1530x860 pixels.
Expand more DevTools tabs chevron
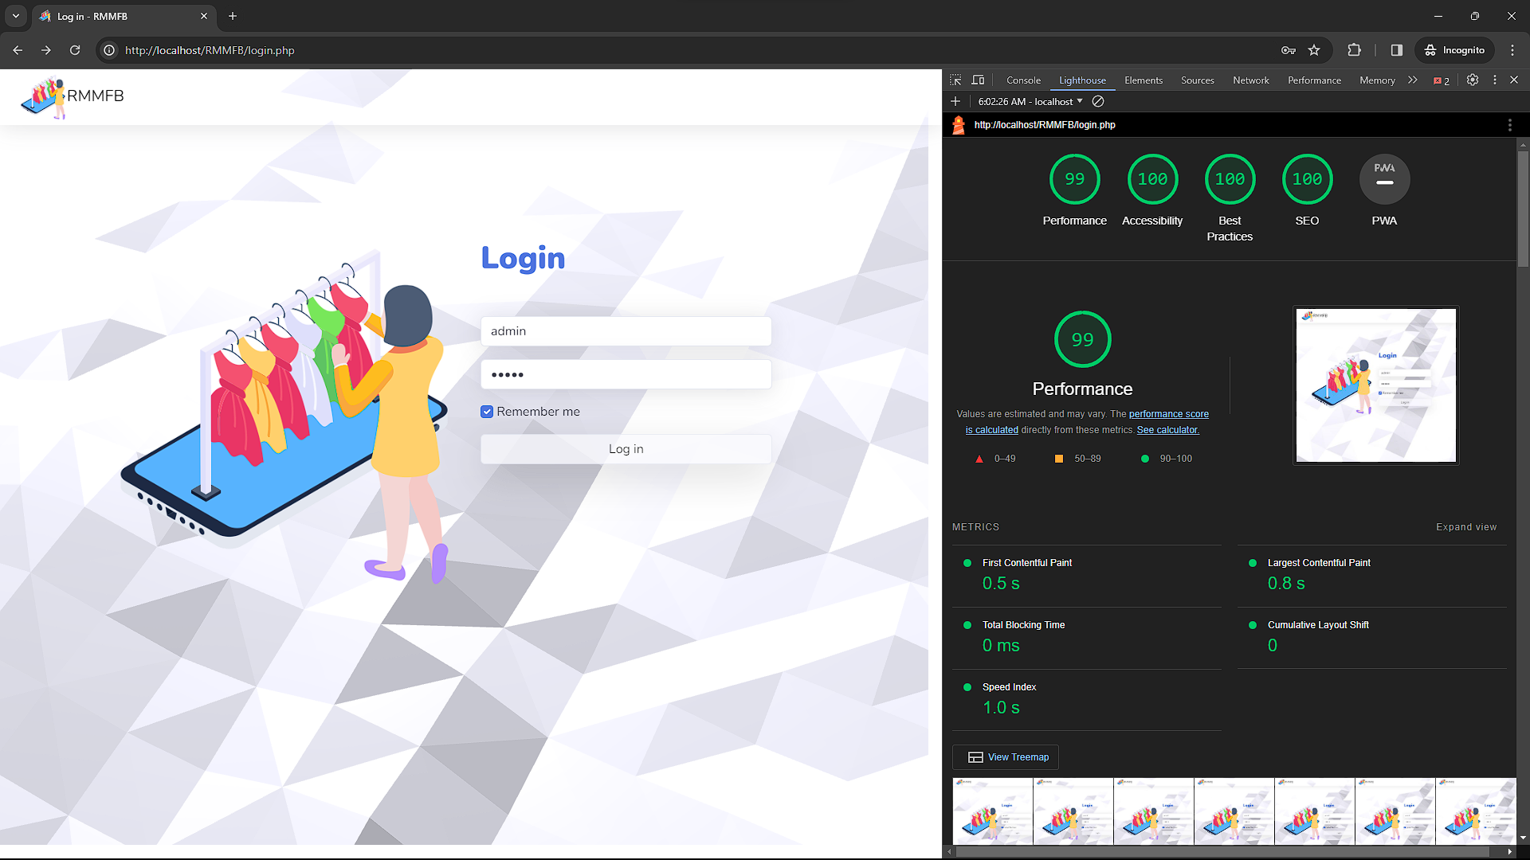[1413, 80]
